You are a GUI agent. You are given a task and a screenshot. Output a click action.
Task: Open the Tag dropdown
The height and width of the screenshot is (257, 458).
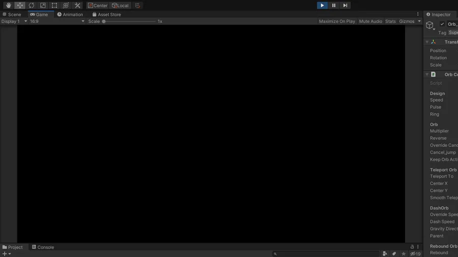(x=453, y=33)
